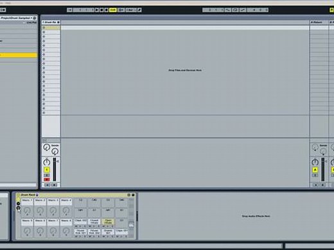Click the loop start position field
This screenshot has height=250, width=334.
pyautogui.click(x=213, y=10)
